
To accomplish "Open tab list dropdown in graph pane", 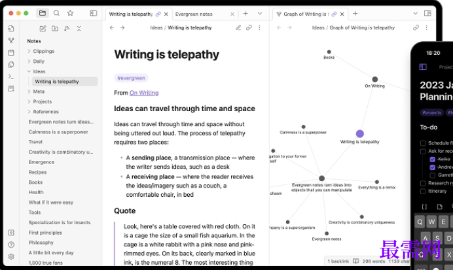I will 415,13.
